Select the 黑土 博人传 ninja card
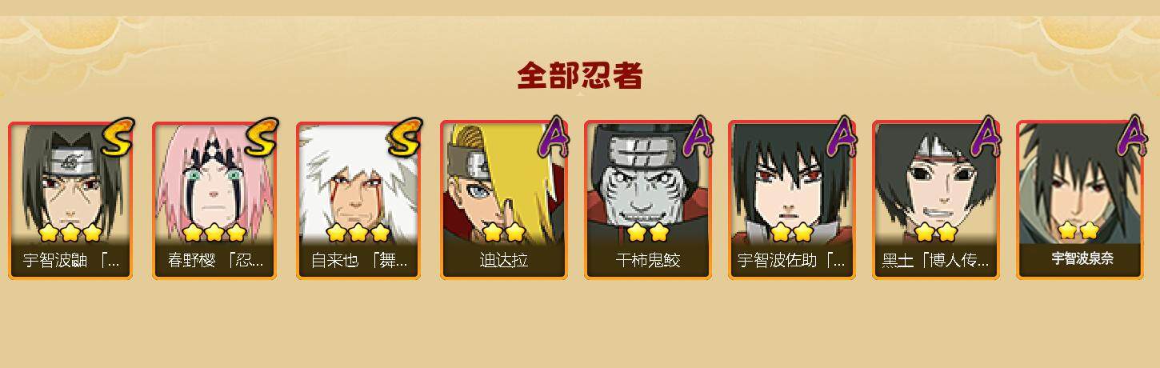Screen dimensions: 1160x368 [934, 200]
